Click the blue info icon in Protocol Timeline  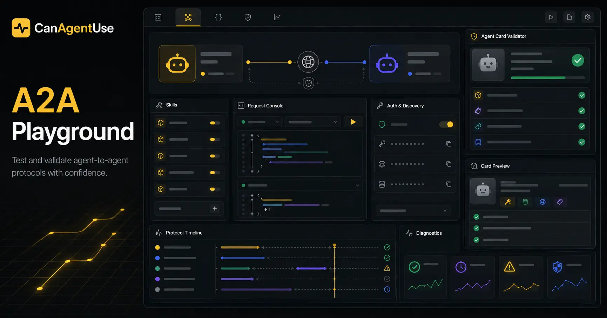(x=387, y=290)
